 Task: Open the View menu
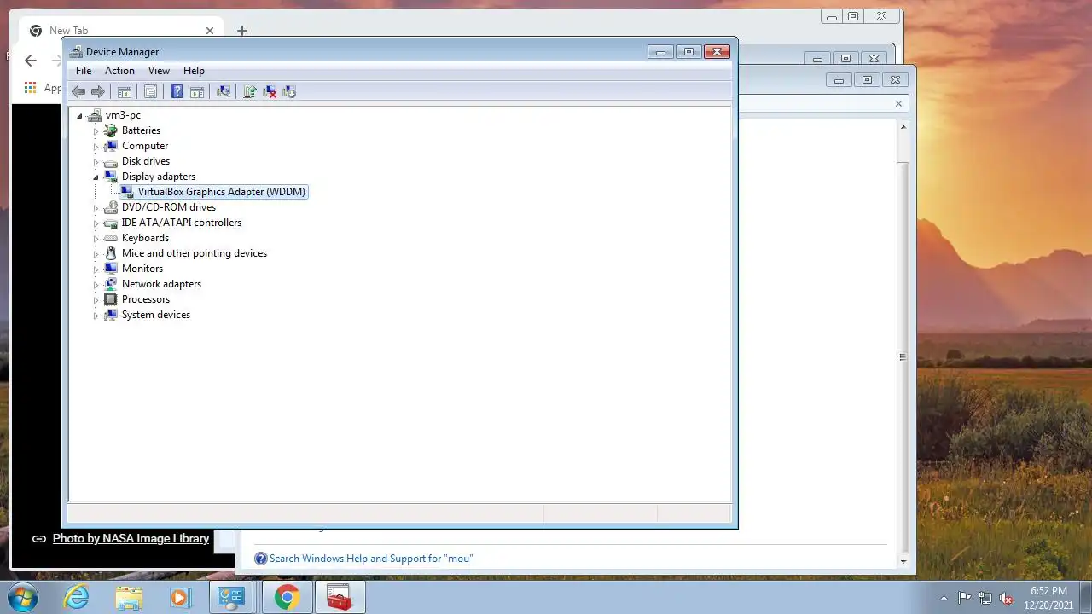point(159,71)
